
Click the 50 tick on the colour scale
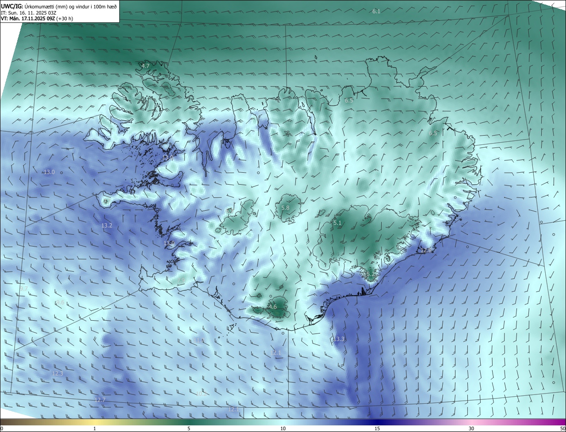click(562, 428)
